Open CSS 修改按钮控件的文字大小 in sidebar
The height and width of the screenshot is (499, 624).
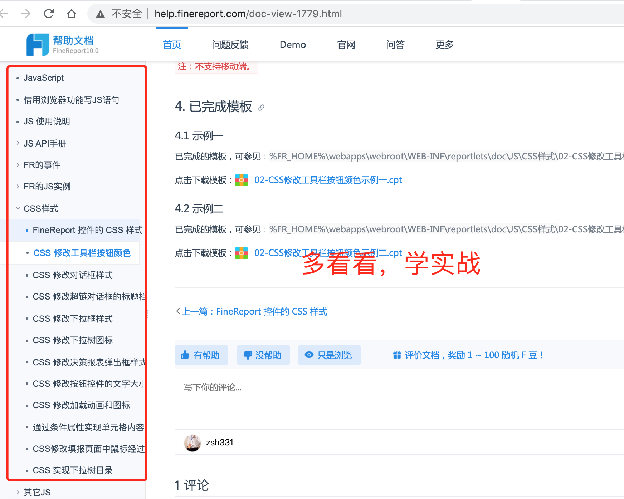tap(89, 384)
